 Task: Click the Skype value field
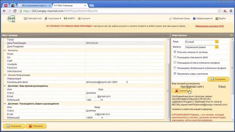tap(125, 54)
